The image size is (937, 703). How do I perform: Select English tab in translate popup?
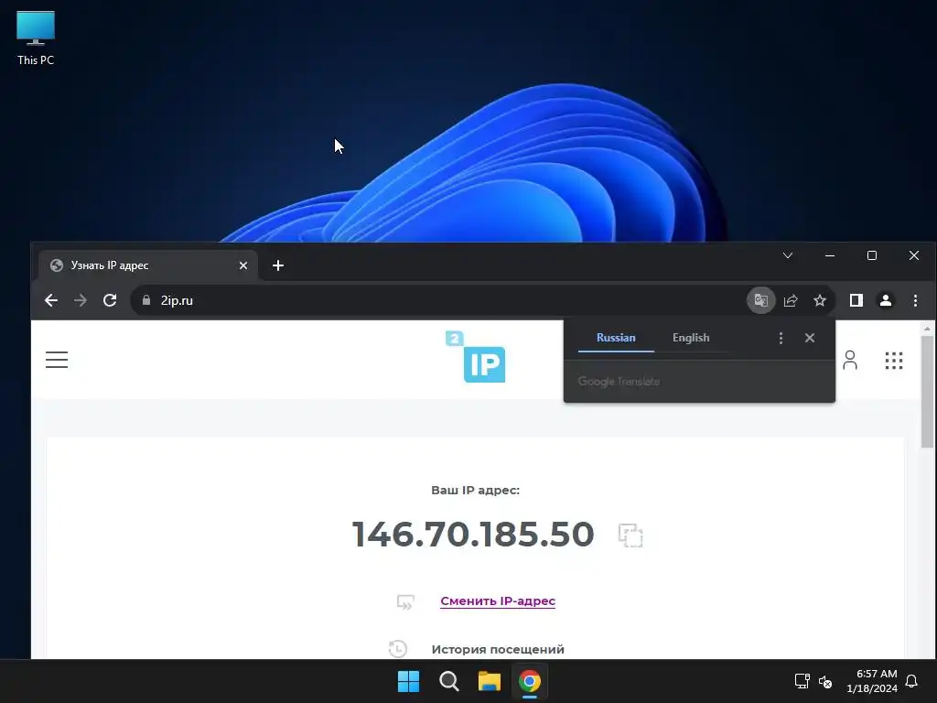691,338
